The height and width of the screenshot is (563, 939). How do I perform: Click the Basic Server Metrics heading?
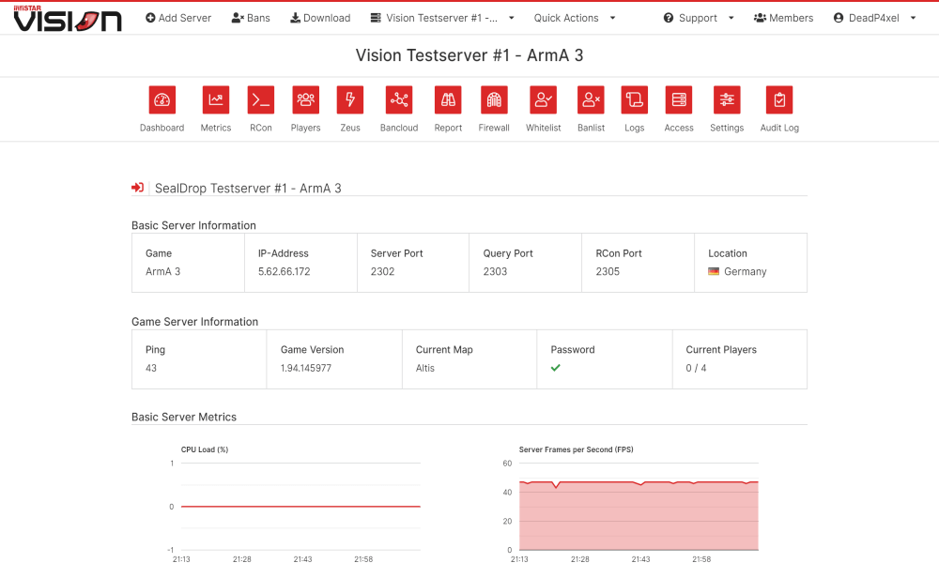point(184,417)
